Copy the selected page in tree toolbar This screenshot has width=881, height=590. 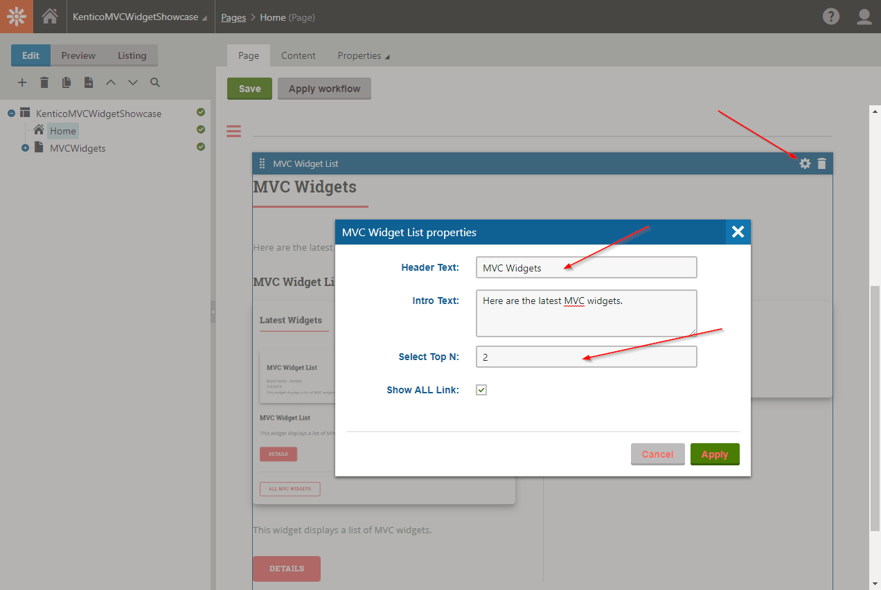(66, 82)
